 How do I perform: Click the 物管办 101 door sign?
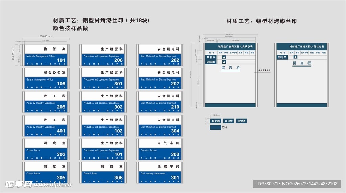point(46,55)
